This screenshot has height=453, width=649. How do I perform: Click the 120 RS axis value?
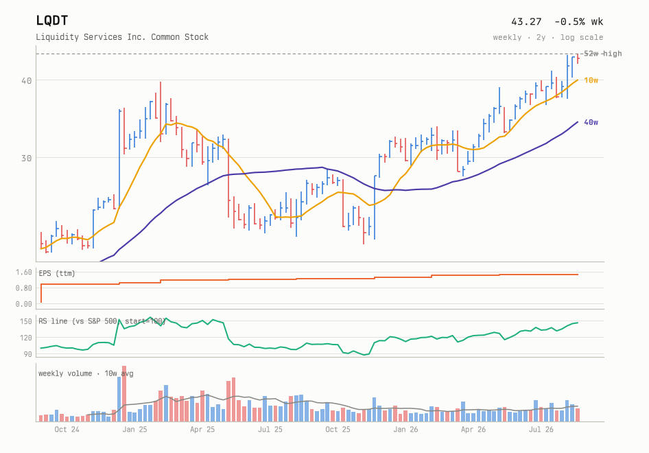[25, 338]
